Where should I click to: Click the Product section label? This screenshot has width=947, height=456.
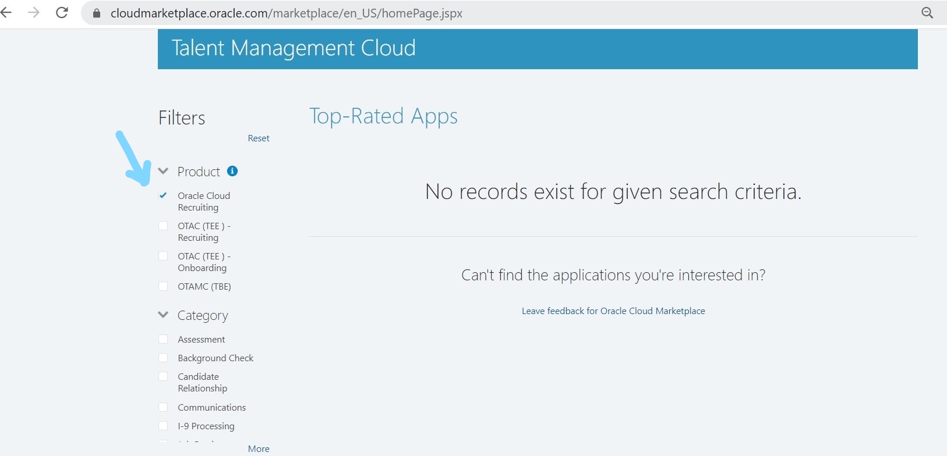click(199, 172)
